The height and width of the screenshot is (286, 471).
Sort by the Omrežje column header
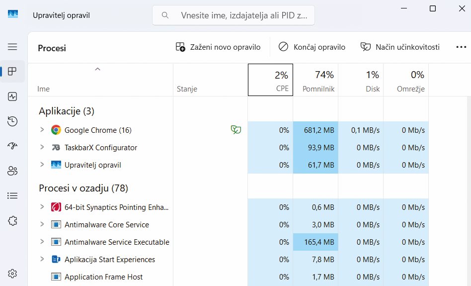pos(406,80)
